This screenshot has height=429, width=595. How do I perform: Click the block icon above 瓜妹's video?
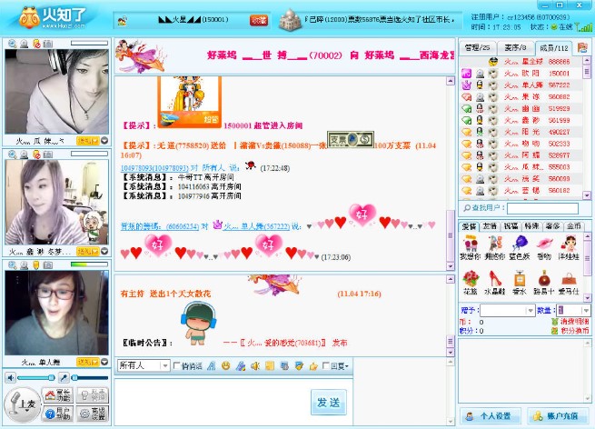click(x=36, y=44)
